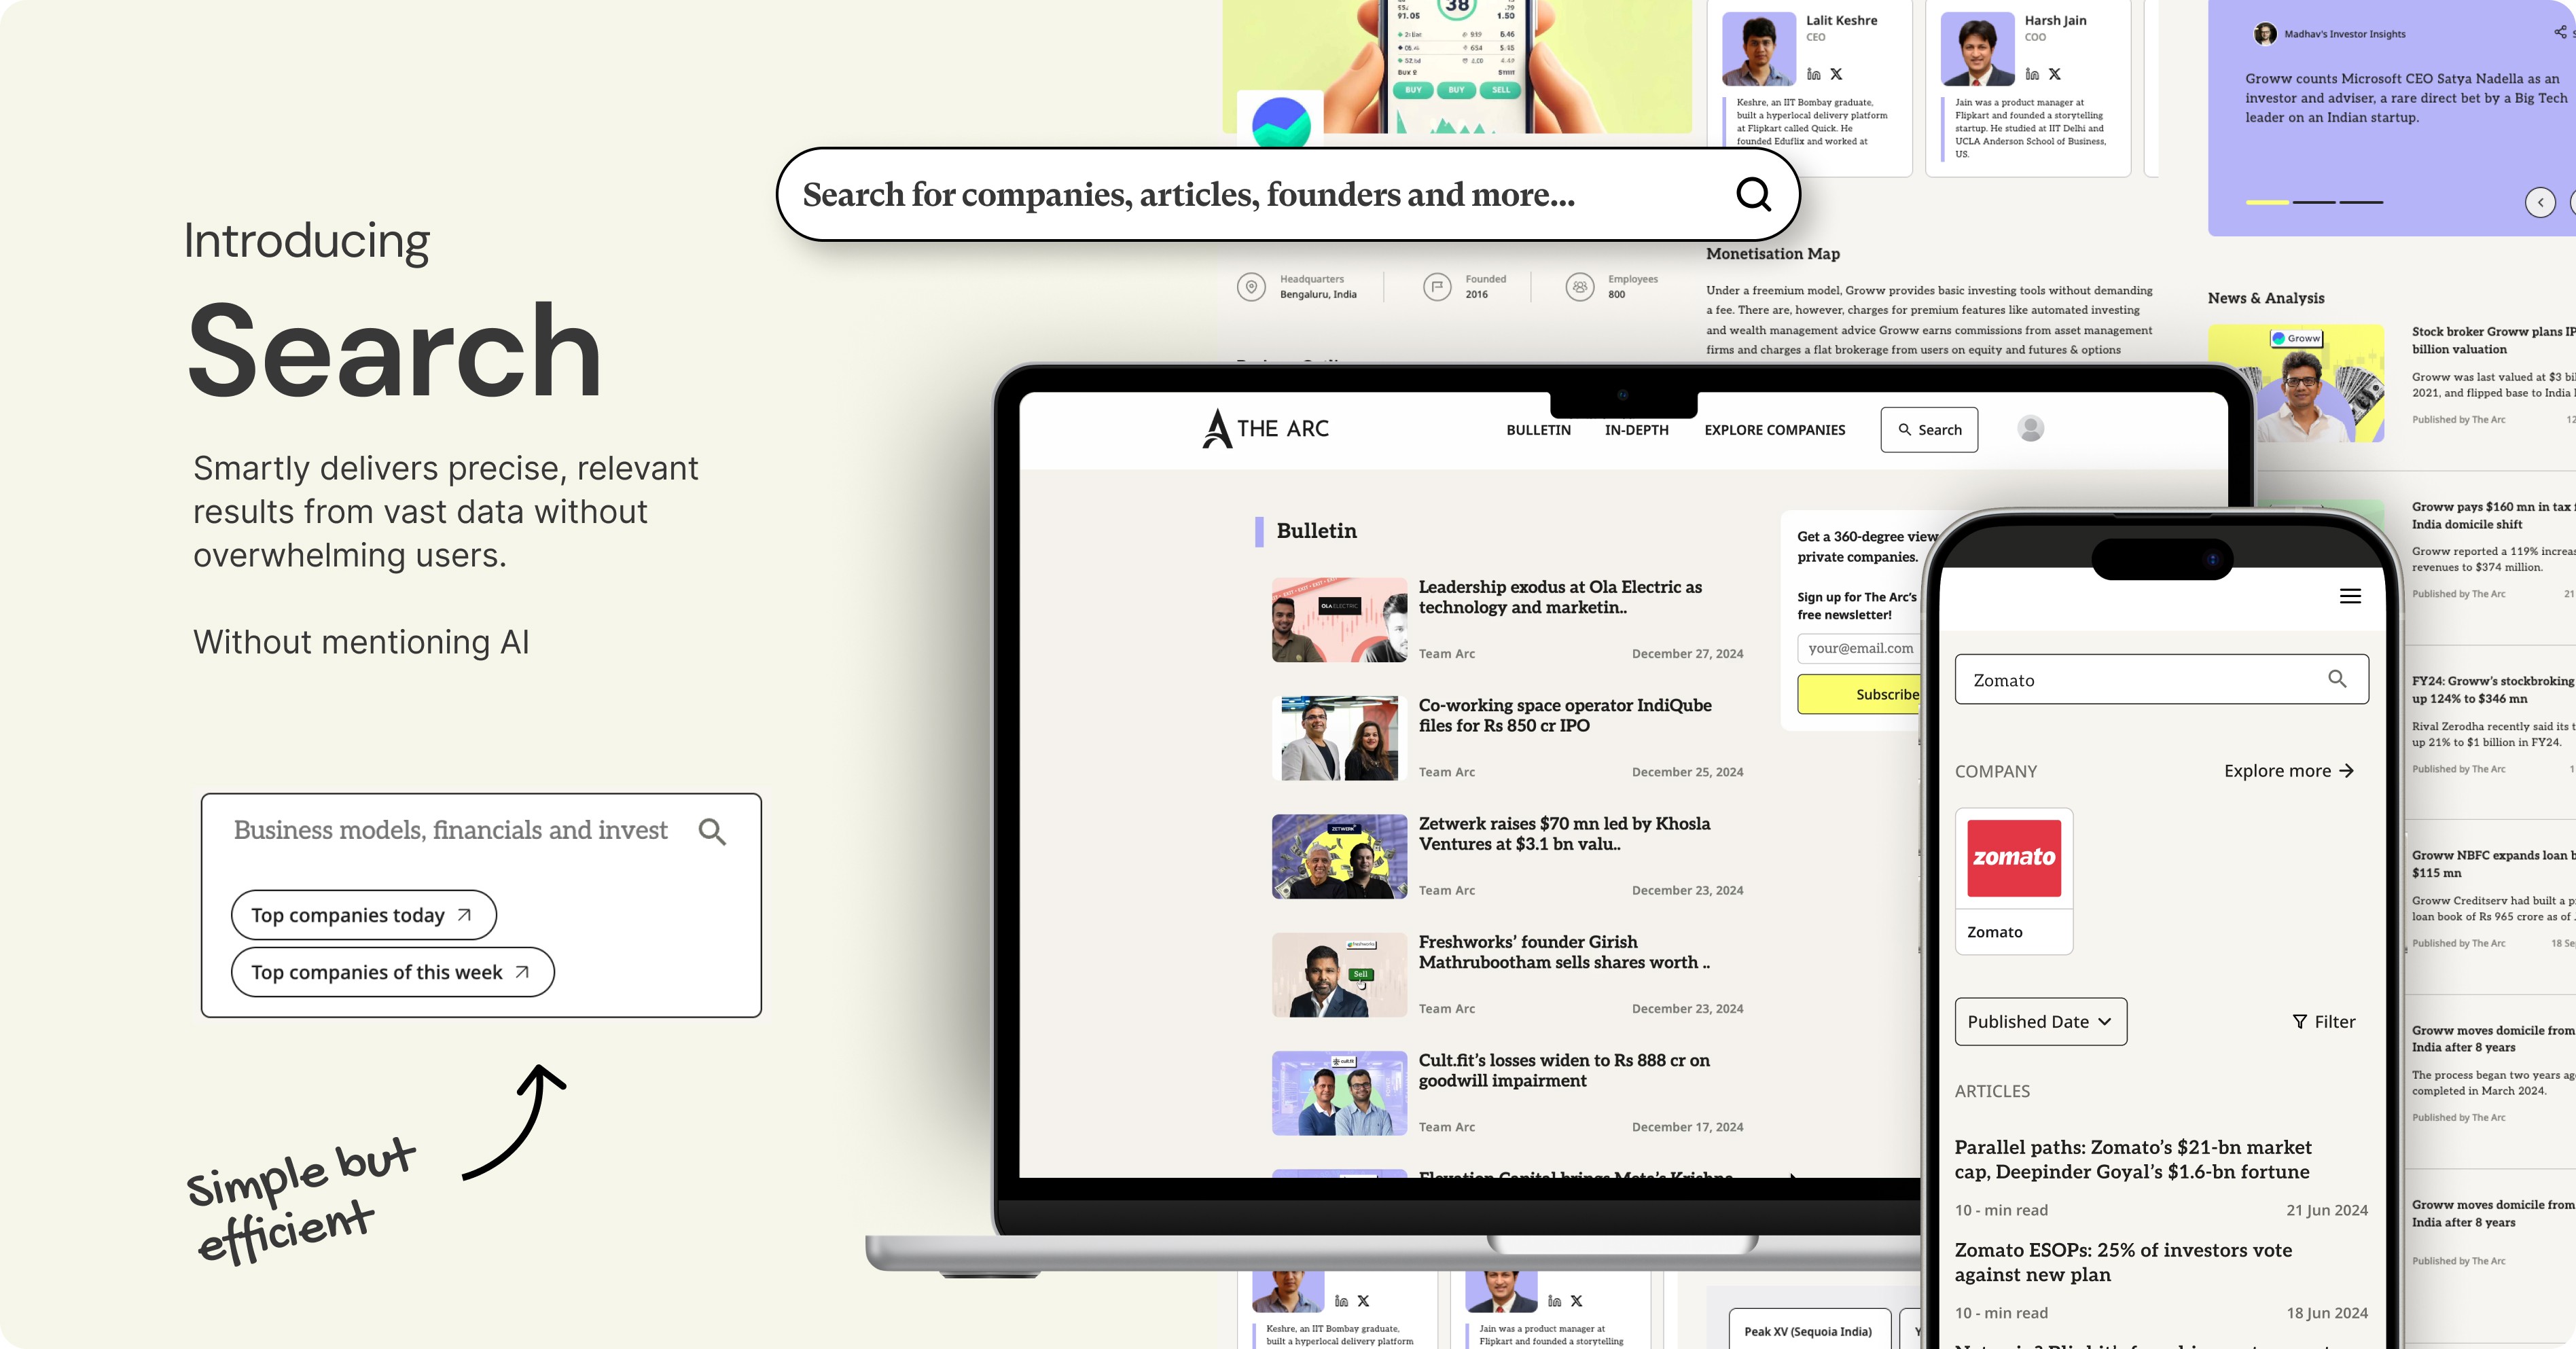
Task: Open Harsh Jain's X profile icon
Action: tap(2054, 74)
